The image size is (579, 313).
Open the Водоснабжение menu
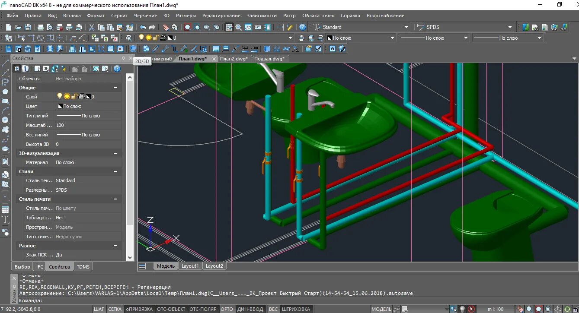(385, 16)
